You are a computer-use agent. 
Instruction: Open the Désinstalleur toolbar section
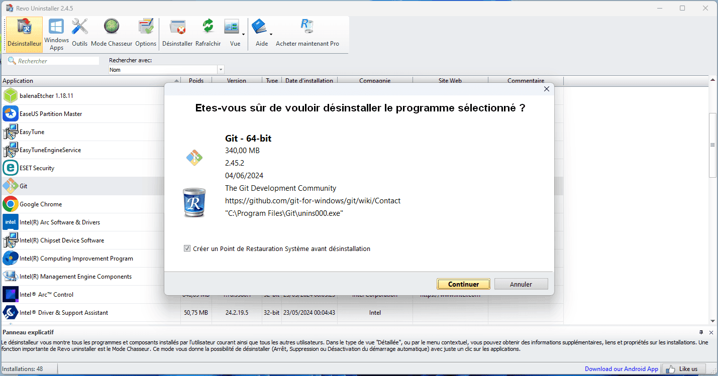coord(25,34)
